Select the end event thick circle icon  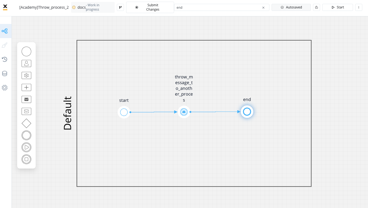26,135
